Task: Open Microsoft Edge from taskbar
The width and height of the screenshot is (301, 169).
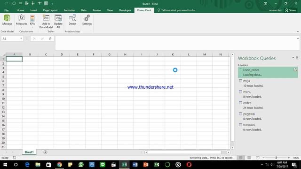Action: [27, 165]
